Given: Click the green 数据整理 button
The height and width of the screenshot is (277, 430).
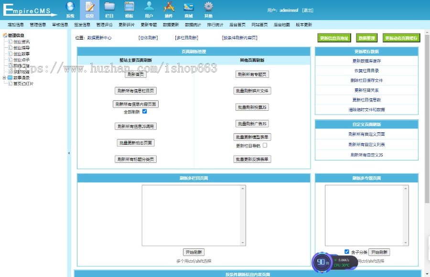Looking at the screenshot, I should tap(366, 38).
